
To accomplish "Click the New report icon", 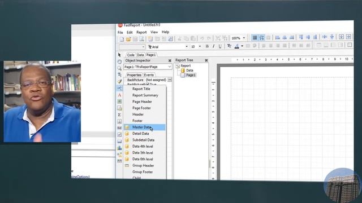I will [x=122, y=39].
